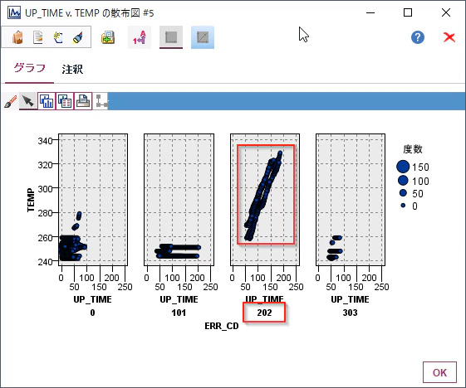
Task: Click the print graph icon
Action: pos(83,101)
